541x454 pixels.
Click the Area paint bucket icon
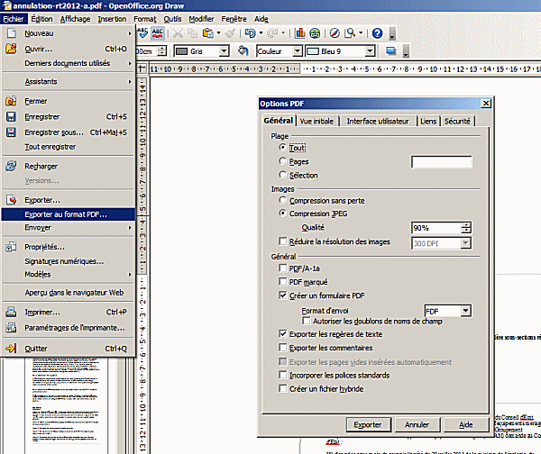[243, 51]
